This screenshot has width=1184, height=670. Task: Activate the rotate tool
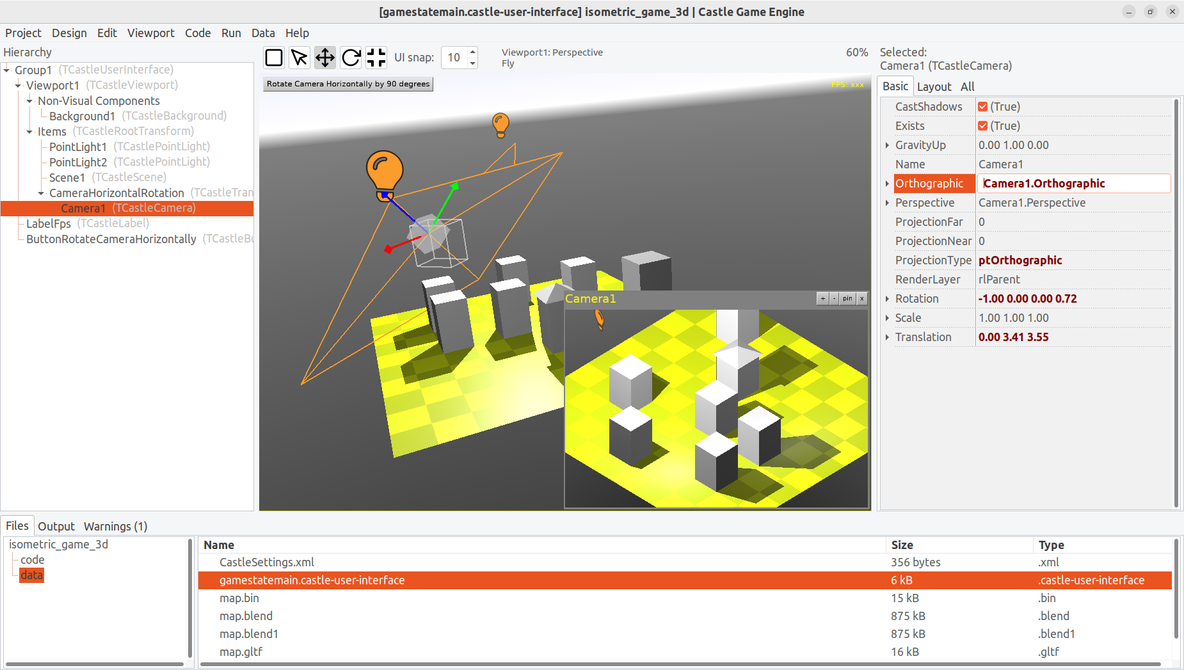(x=351, y=58)
